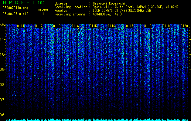Click the 0.8 kHz axis label
Image resolution: width=191 pixels, height=121 pixels.
pyautogui.click(x=3, y=85)
